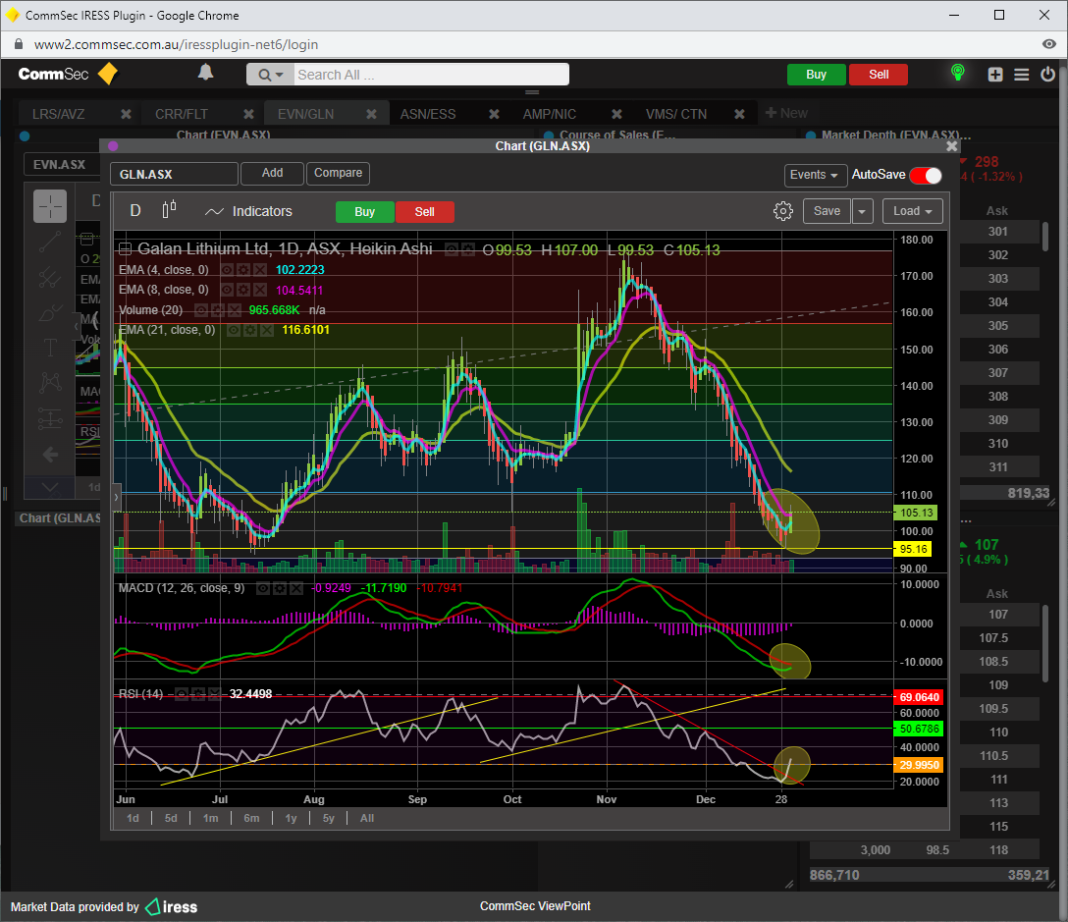The image size is (1068, 922).
Task: Open settings gear for Galan Lithium series
Action: click(x=467, y=250)
